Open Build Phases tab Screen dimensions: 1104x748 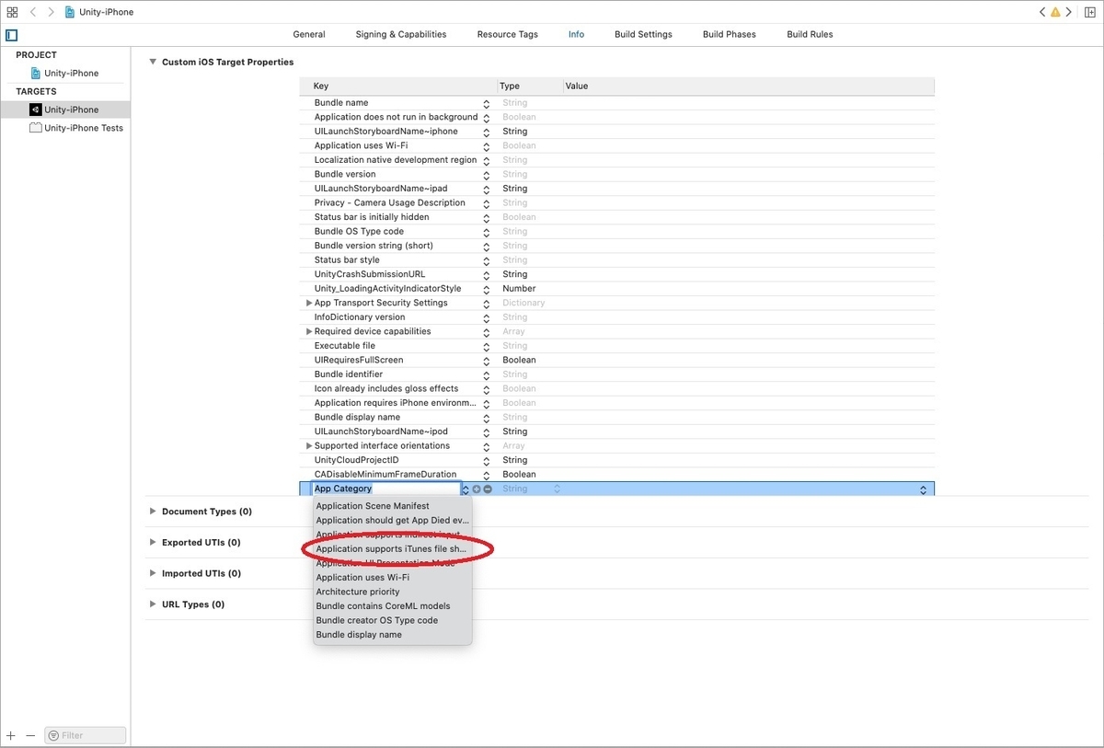point(730,34)
